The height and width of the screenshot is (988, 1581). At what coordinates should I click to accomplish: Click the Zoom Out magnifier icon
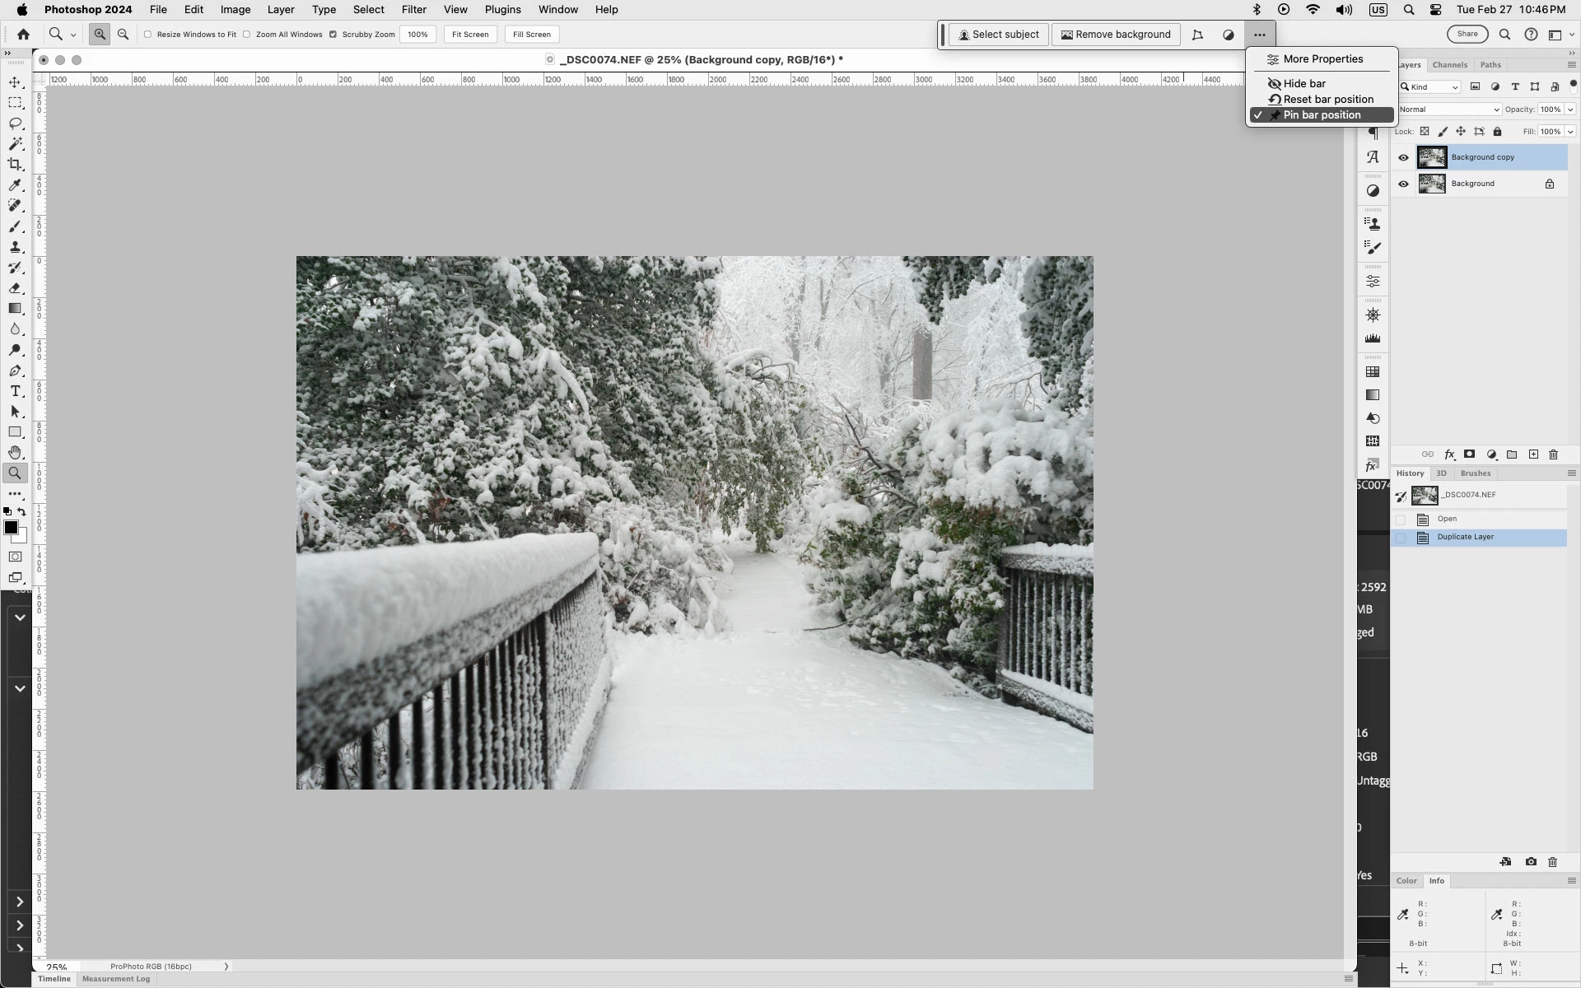[123, 35]
